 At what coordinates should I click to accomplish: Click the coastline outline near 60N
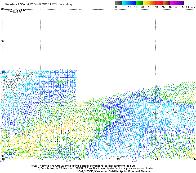(16, 11)
